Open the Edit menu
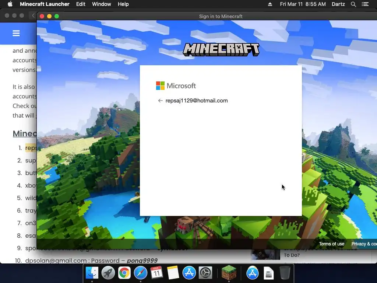Image resolution: width=377 pixels, height=283 pixels. [x=81, y=4]
